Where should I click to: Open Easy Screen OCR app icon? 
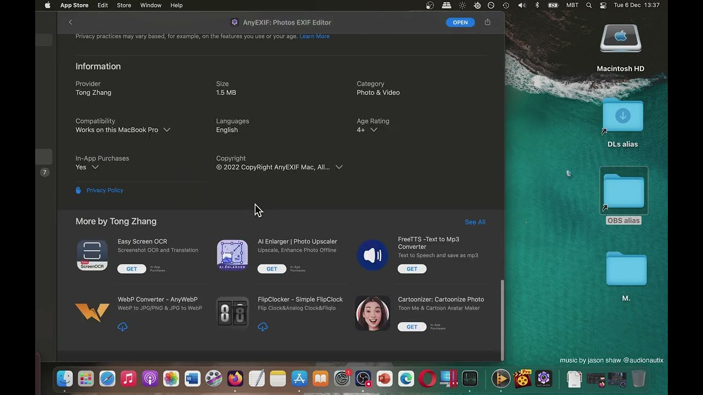[92, 255]
